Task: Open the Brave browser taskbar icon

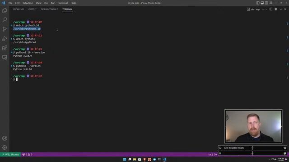Action: tap(144, 159)
